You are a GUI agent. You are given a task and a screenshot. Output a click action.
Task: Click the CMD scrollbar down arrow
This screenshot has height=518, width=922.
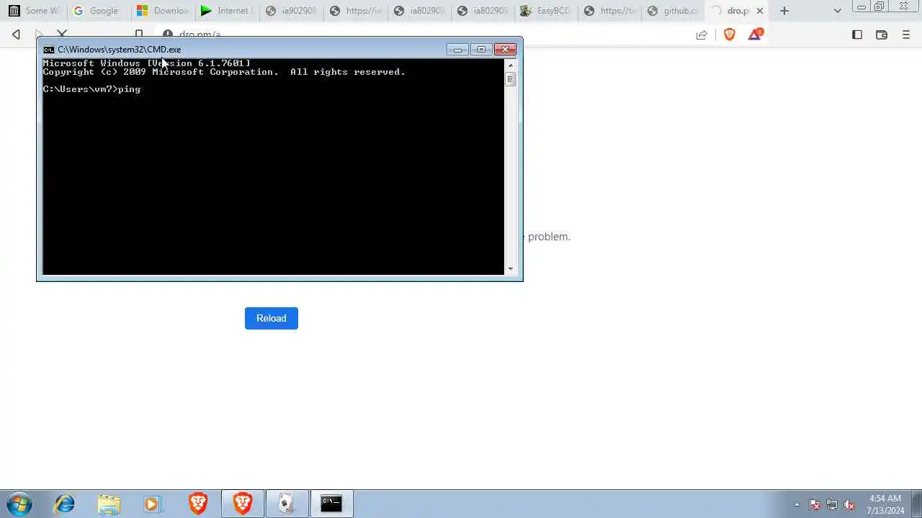click(511, 269)
